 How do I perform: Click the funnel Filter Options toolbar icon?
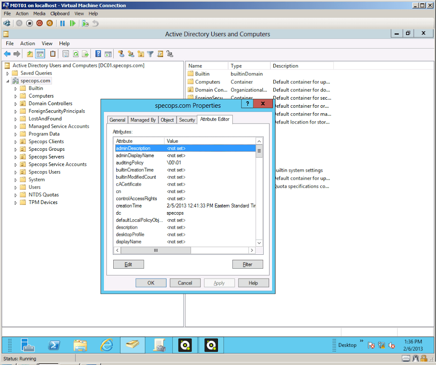tap(150, 54)
